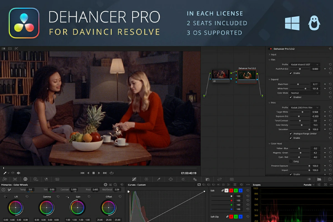
Task: Play the clip forward
Action: click(x=99, y=173)
